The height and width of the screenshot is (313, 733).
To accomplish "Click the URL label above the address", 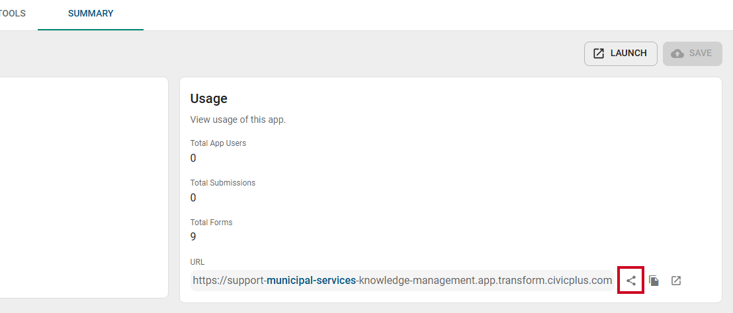I will (x=197, y=262).
